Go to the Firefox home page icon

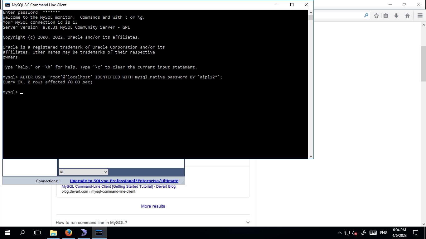(x=407, y=16)
